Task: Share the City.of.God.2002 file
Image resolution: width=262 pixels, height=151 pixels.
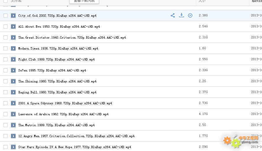Action: tap(173, 16)
